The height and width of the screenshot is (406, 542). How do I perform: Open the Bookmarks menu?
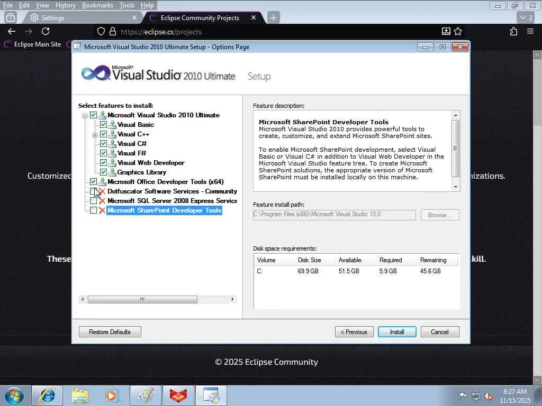97,5
